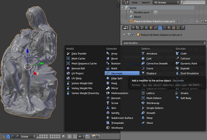Click the Object cube properties tab
Image resolution: width=207 pixels, height=140 pixels.
click(151, 28)
